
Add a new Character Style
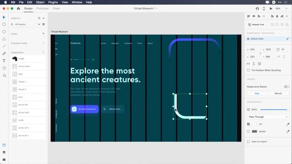tap(43, 43)
